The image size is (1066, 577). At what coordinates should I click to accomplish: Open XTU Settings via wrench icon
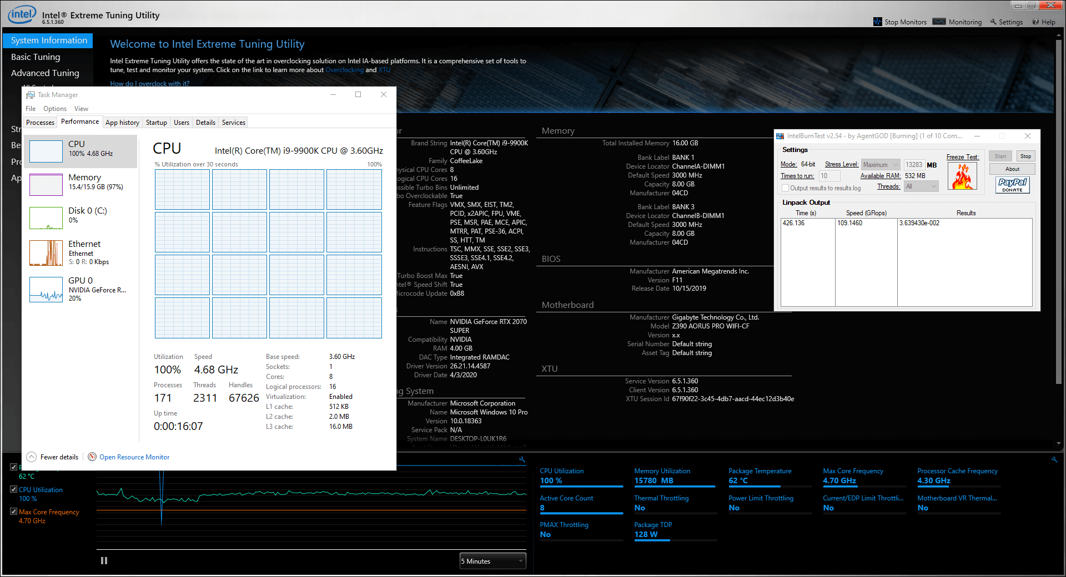point(993,22)
